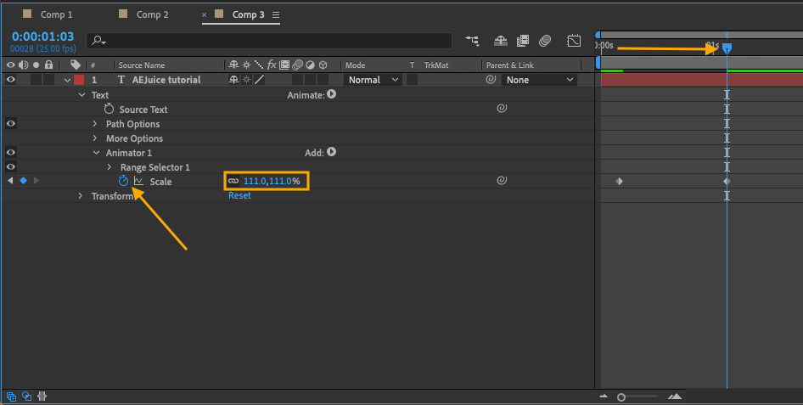Expand More Options group
The width and height of the screenshot is (803, 405).
tap(95, 138)
